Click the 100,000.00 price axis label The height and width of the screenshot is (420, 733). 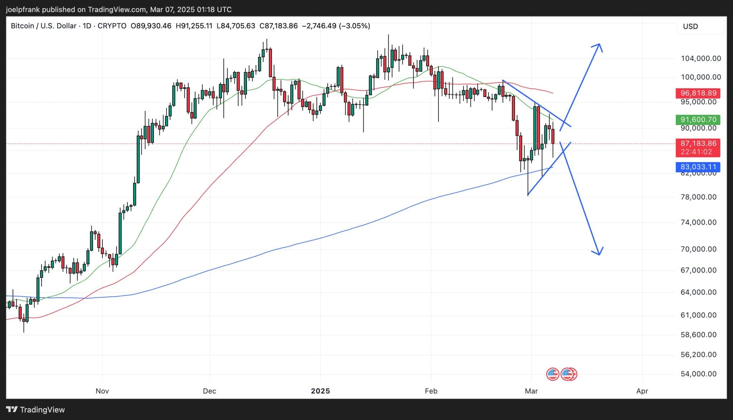pyautogui.click(x=700, y=77)
